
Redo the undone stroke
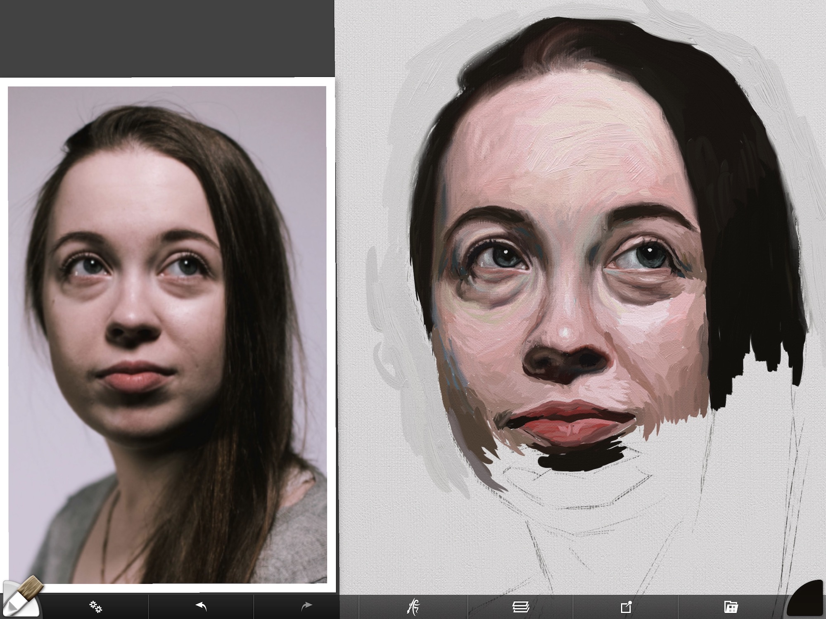coord(306,606)
